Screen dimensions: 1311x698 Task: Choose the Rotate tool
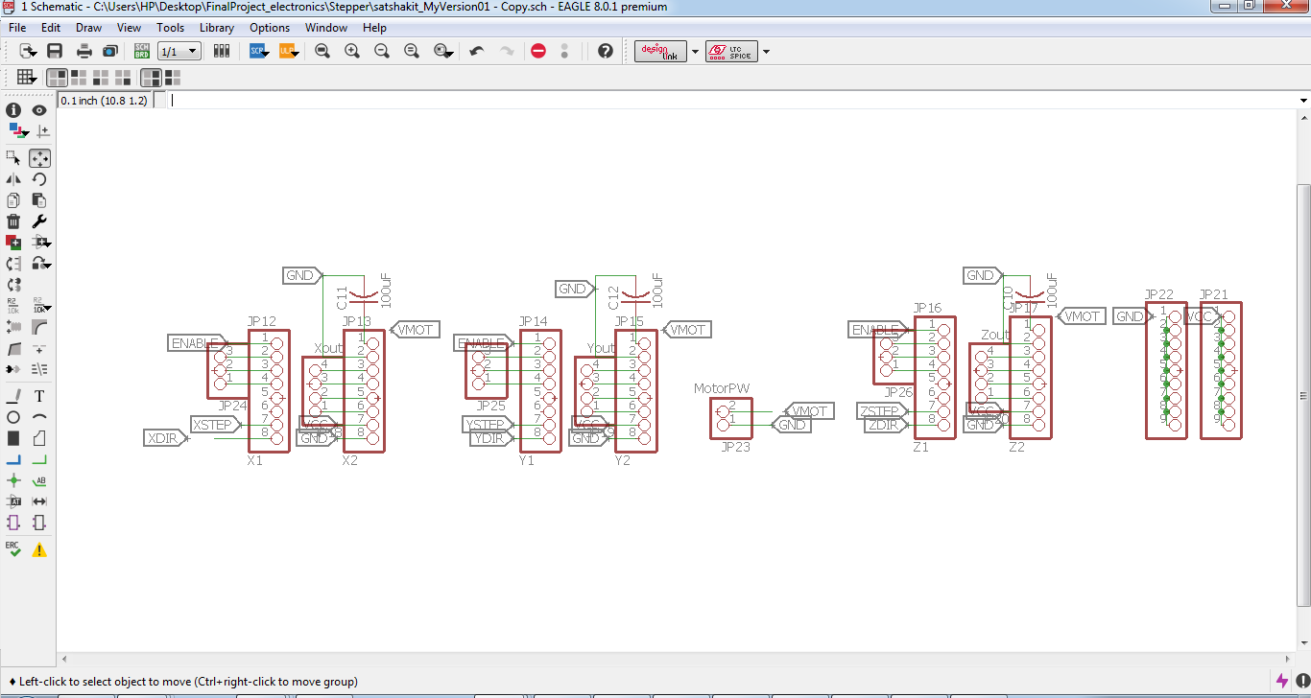[x=39, y=179]
